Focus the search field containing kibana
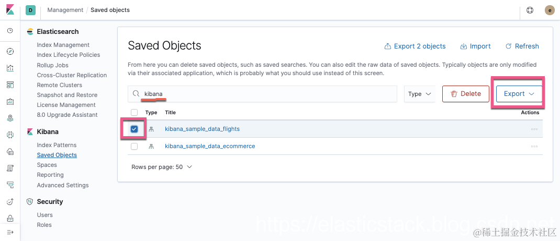This screenshot has width=560, height=241. pos(263,94)
